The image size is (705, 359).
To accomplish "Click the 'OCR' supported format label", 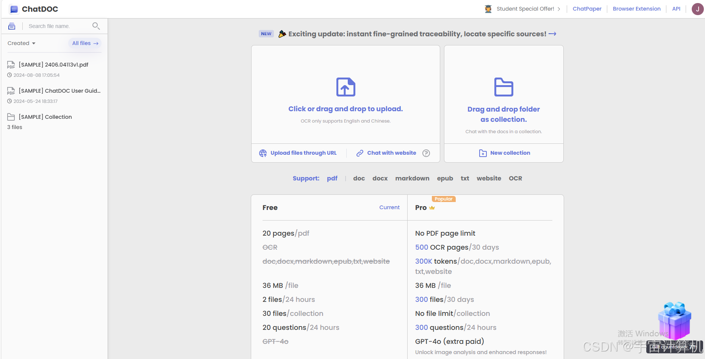I will point(515,178).
